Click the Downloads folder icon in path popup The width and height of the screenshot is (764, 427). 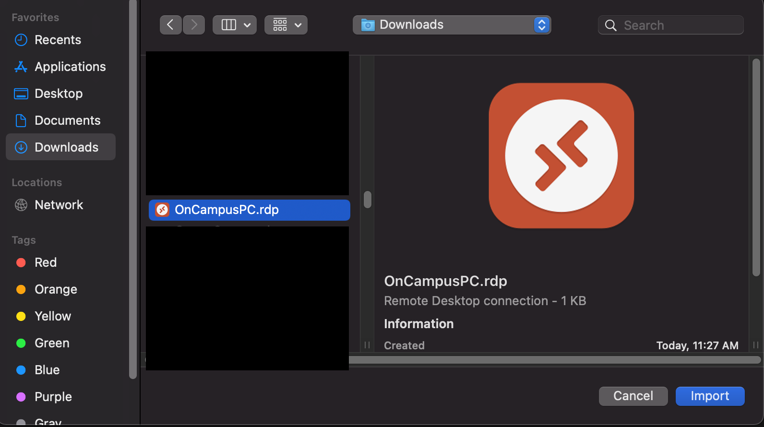(368, 25)
